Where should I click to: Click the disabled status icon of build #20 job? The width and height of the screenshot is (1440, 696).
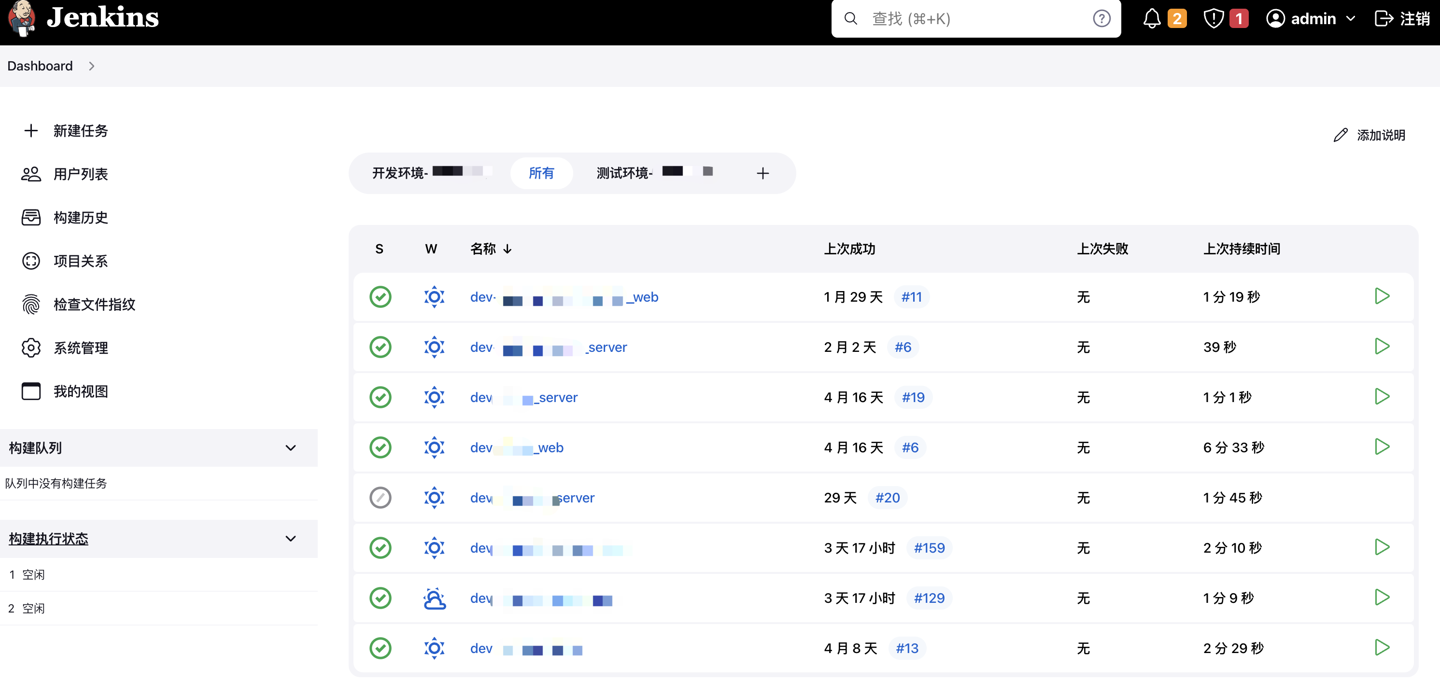point(380,497)
